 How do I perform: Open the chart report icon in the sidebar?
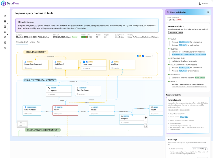pos(5,27)
